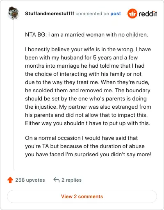Click the "the choice of interacting with his family" line

tap(83, 74)
